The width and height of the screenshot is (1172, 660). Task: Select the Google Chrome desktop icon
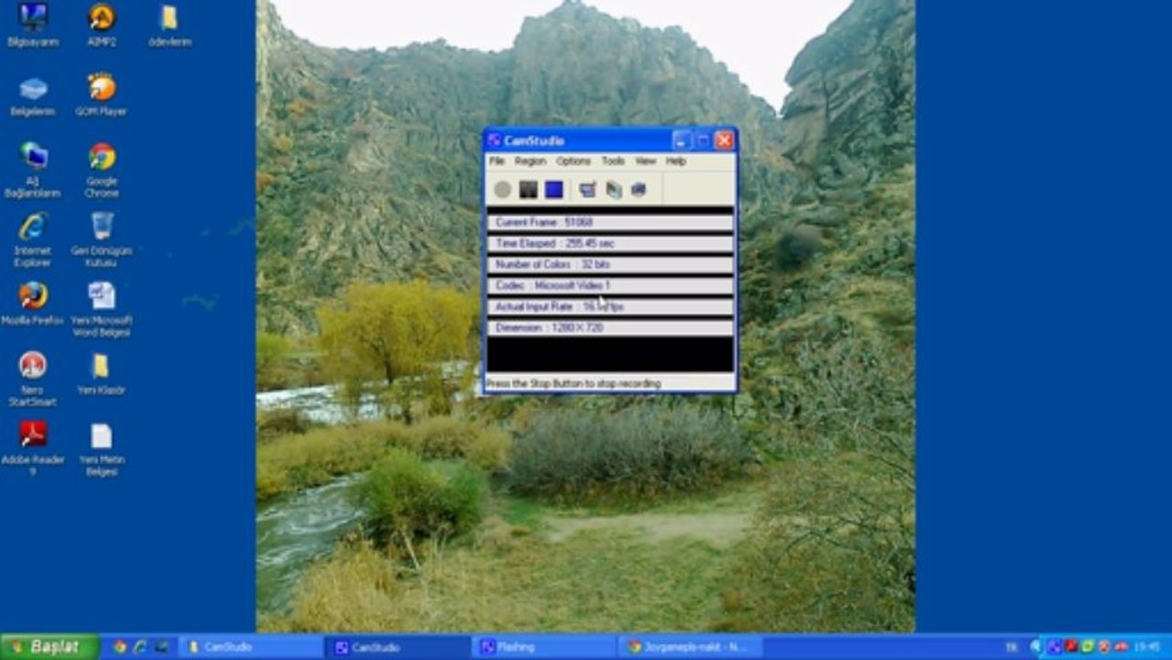point(102,170)
